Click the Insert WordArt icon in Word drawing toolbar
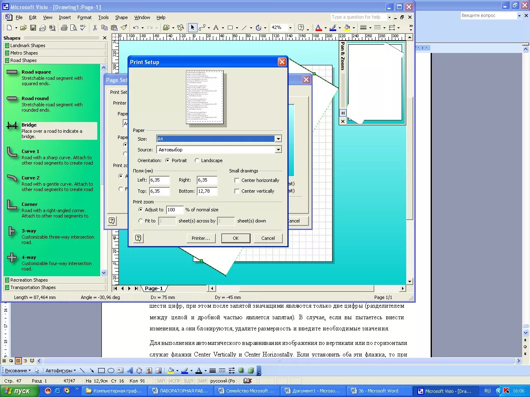 (130, 371)
